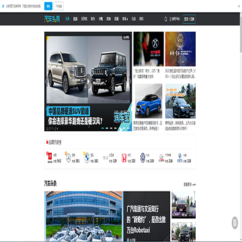Click the Changan brand logo

179,157
